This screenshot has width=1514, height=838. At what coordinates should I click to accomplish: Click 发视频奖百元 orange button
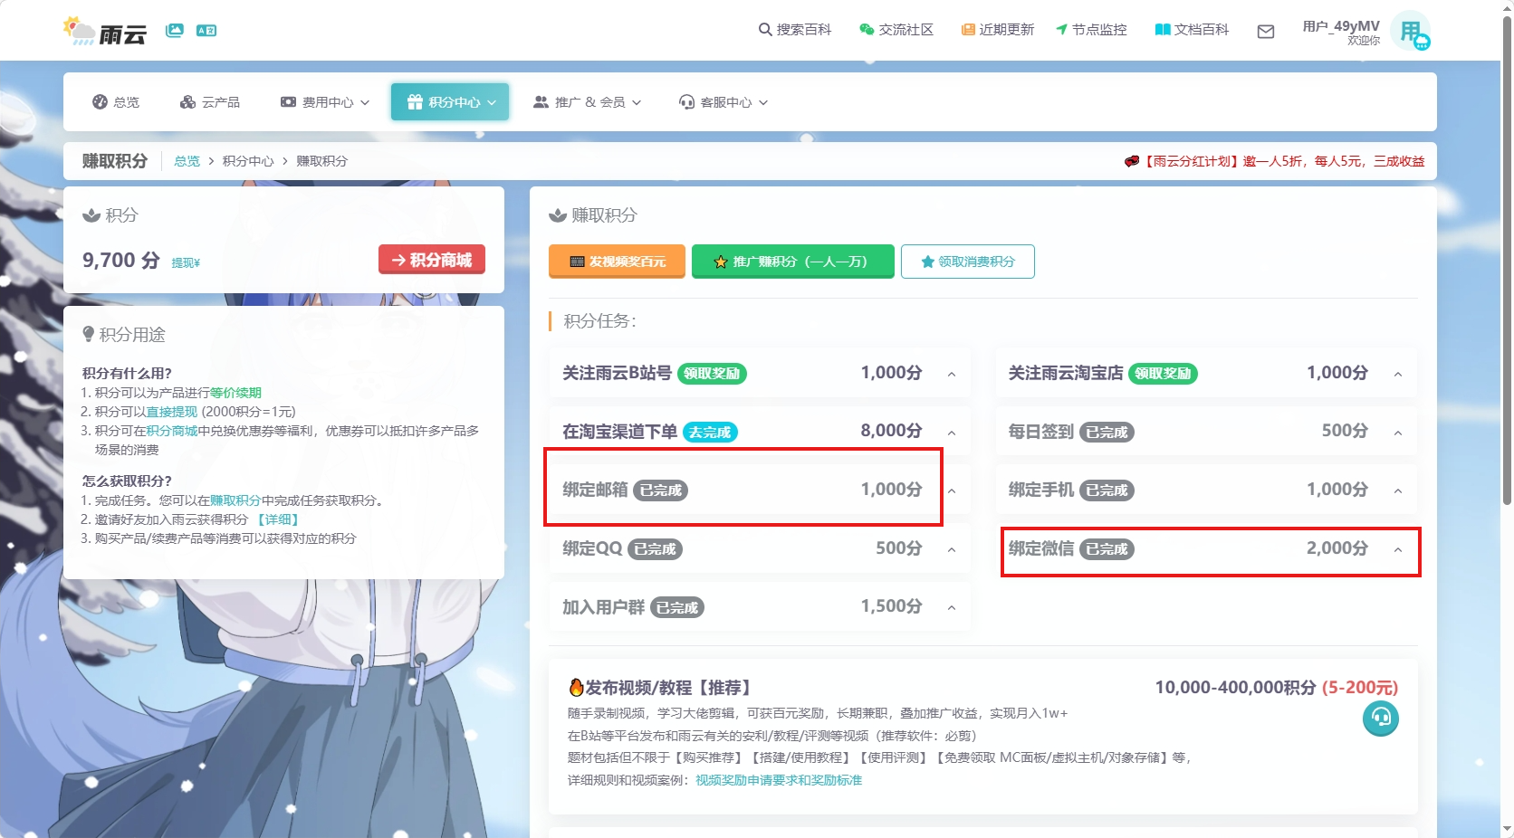(617, 262)
